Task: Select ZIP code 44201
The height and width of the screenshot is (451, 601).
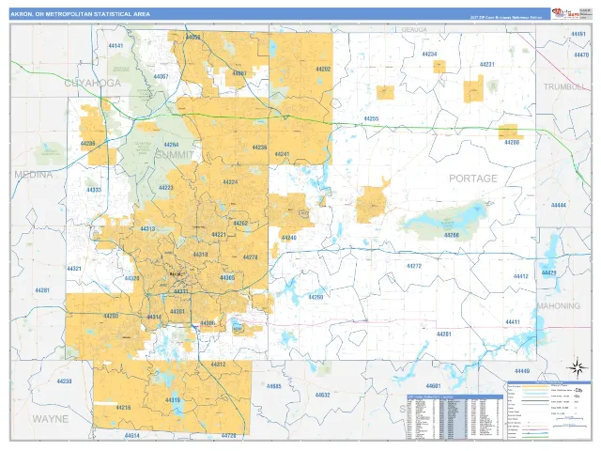Action: pyautogui.click(x=443, y=334)
